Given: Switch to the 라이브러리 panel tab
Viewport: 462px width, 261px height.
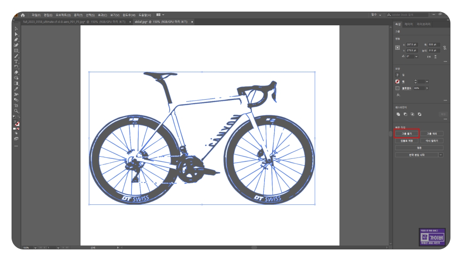Looking at the screenshot, I should [x=424, y=24].
